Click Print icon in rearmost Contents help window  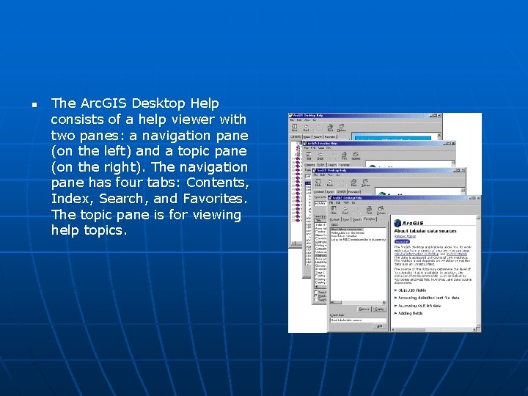pos(330,128)
